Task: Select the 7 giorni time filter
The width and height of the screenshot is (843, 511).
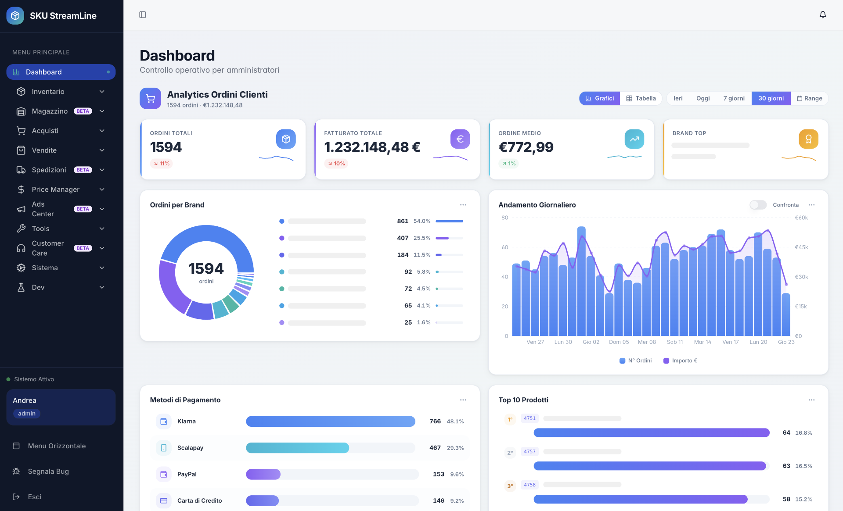Action: [x=733, y=98]
